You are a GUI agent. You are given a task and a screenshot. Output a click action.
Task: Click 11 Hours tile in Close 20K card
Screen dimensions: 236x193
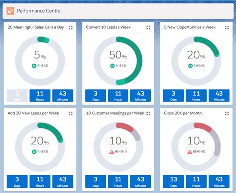click(196, 182)
